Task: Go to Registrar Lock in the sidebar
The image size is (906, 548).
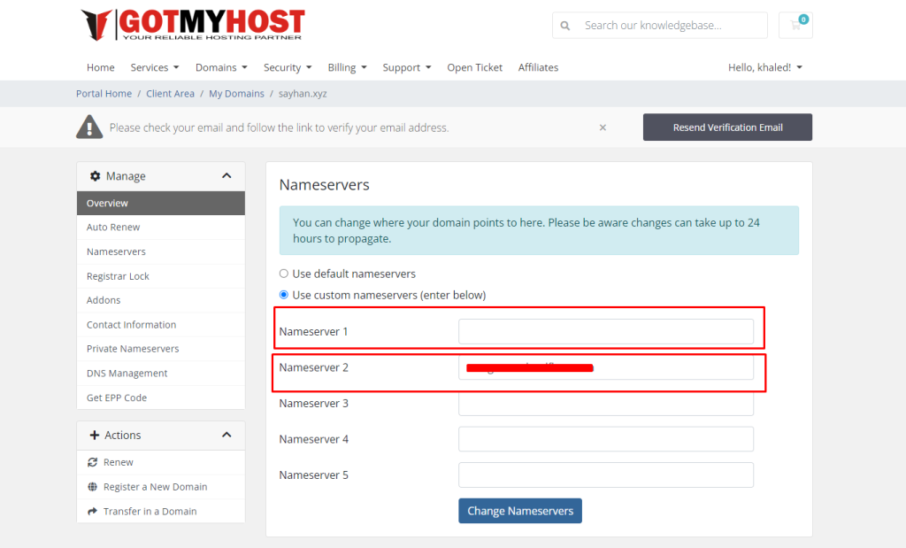Action: [118, 276]
